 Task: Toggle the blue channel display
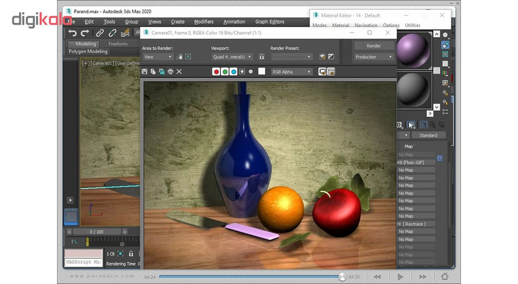coord(233,71)
